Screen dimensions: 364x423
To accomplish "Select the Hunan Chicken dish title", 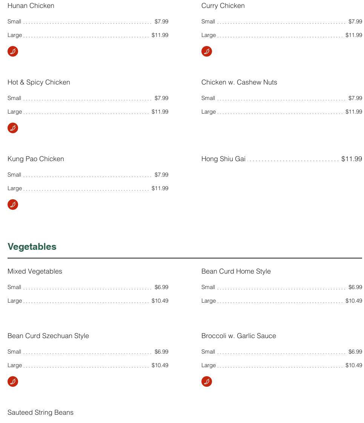I will pos(31,6).
